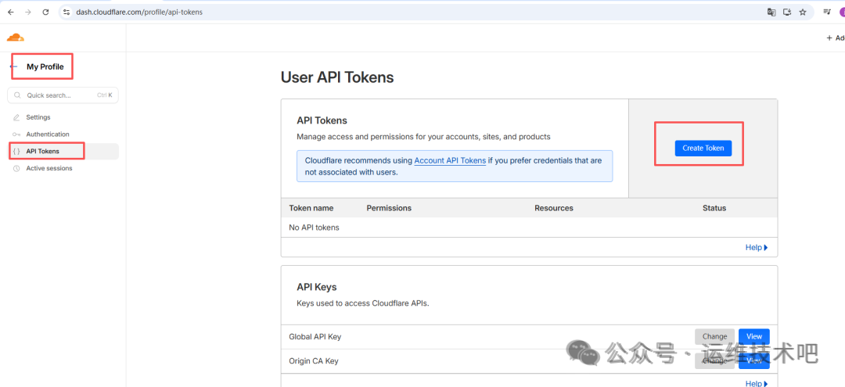Click the My Profile sidebar title

pos(45,66)
